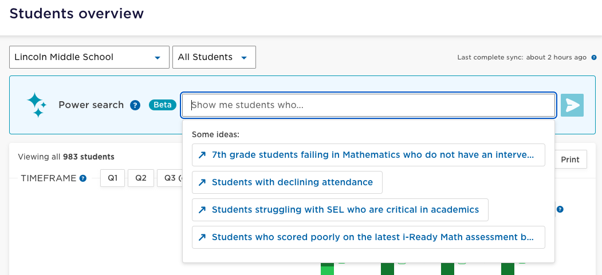This screenshot has height=275, width=602.
Task: Select the Q1 timeframe
Action: (112, 178)
